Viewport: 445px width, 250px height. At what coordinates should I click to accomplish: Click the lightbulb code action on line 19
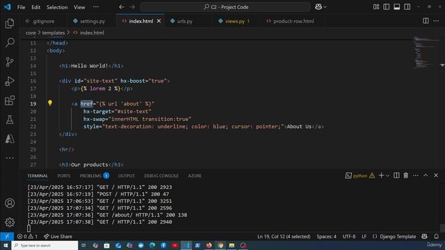click(x=50, y=103)
